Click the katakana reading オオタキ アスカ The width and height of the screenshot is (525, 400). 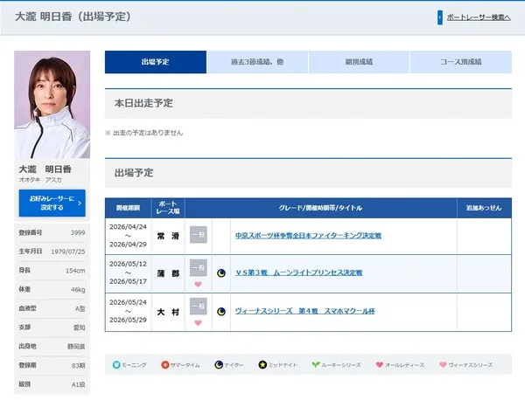40,180
